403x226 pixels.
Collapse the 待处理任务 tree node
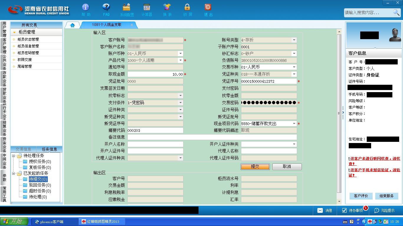[x=14, y=156]
